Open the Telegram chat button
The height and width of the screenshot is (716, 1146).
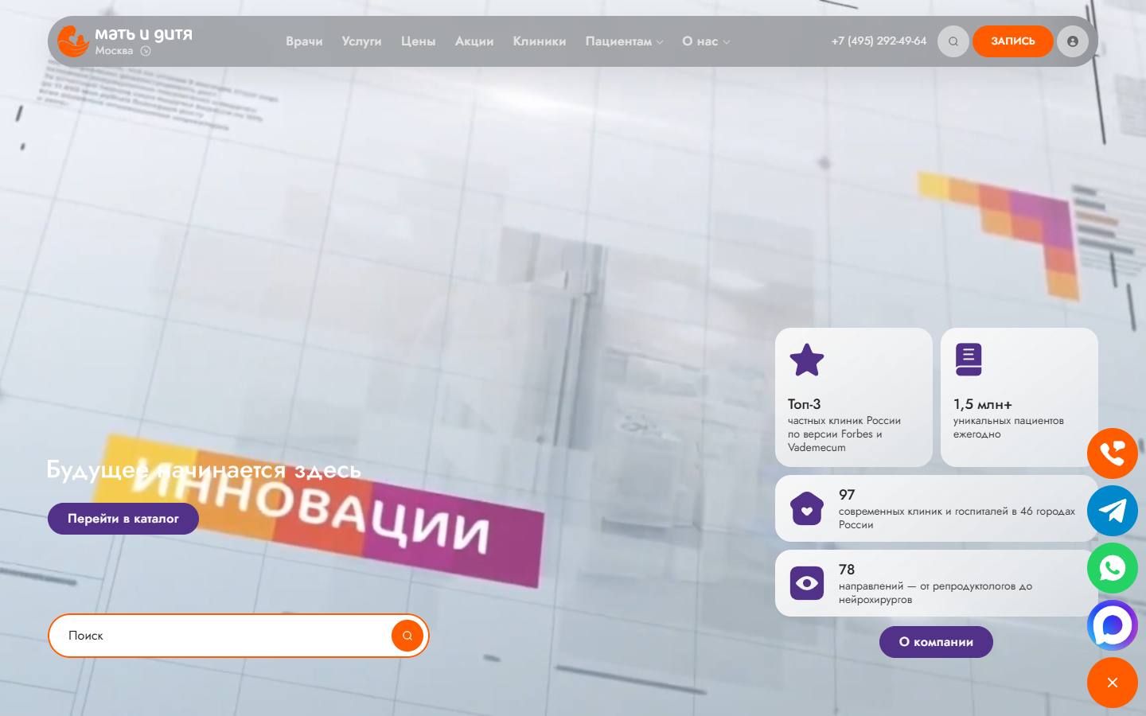[1113, 511]
